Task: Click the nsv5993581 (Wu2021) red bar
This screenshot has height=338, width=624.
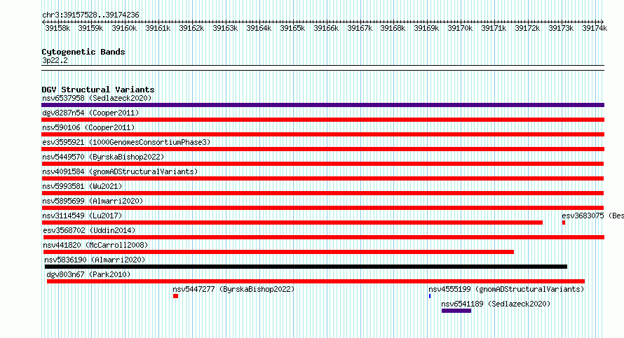Action: (x=323, y=193)
